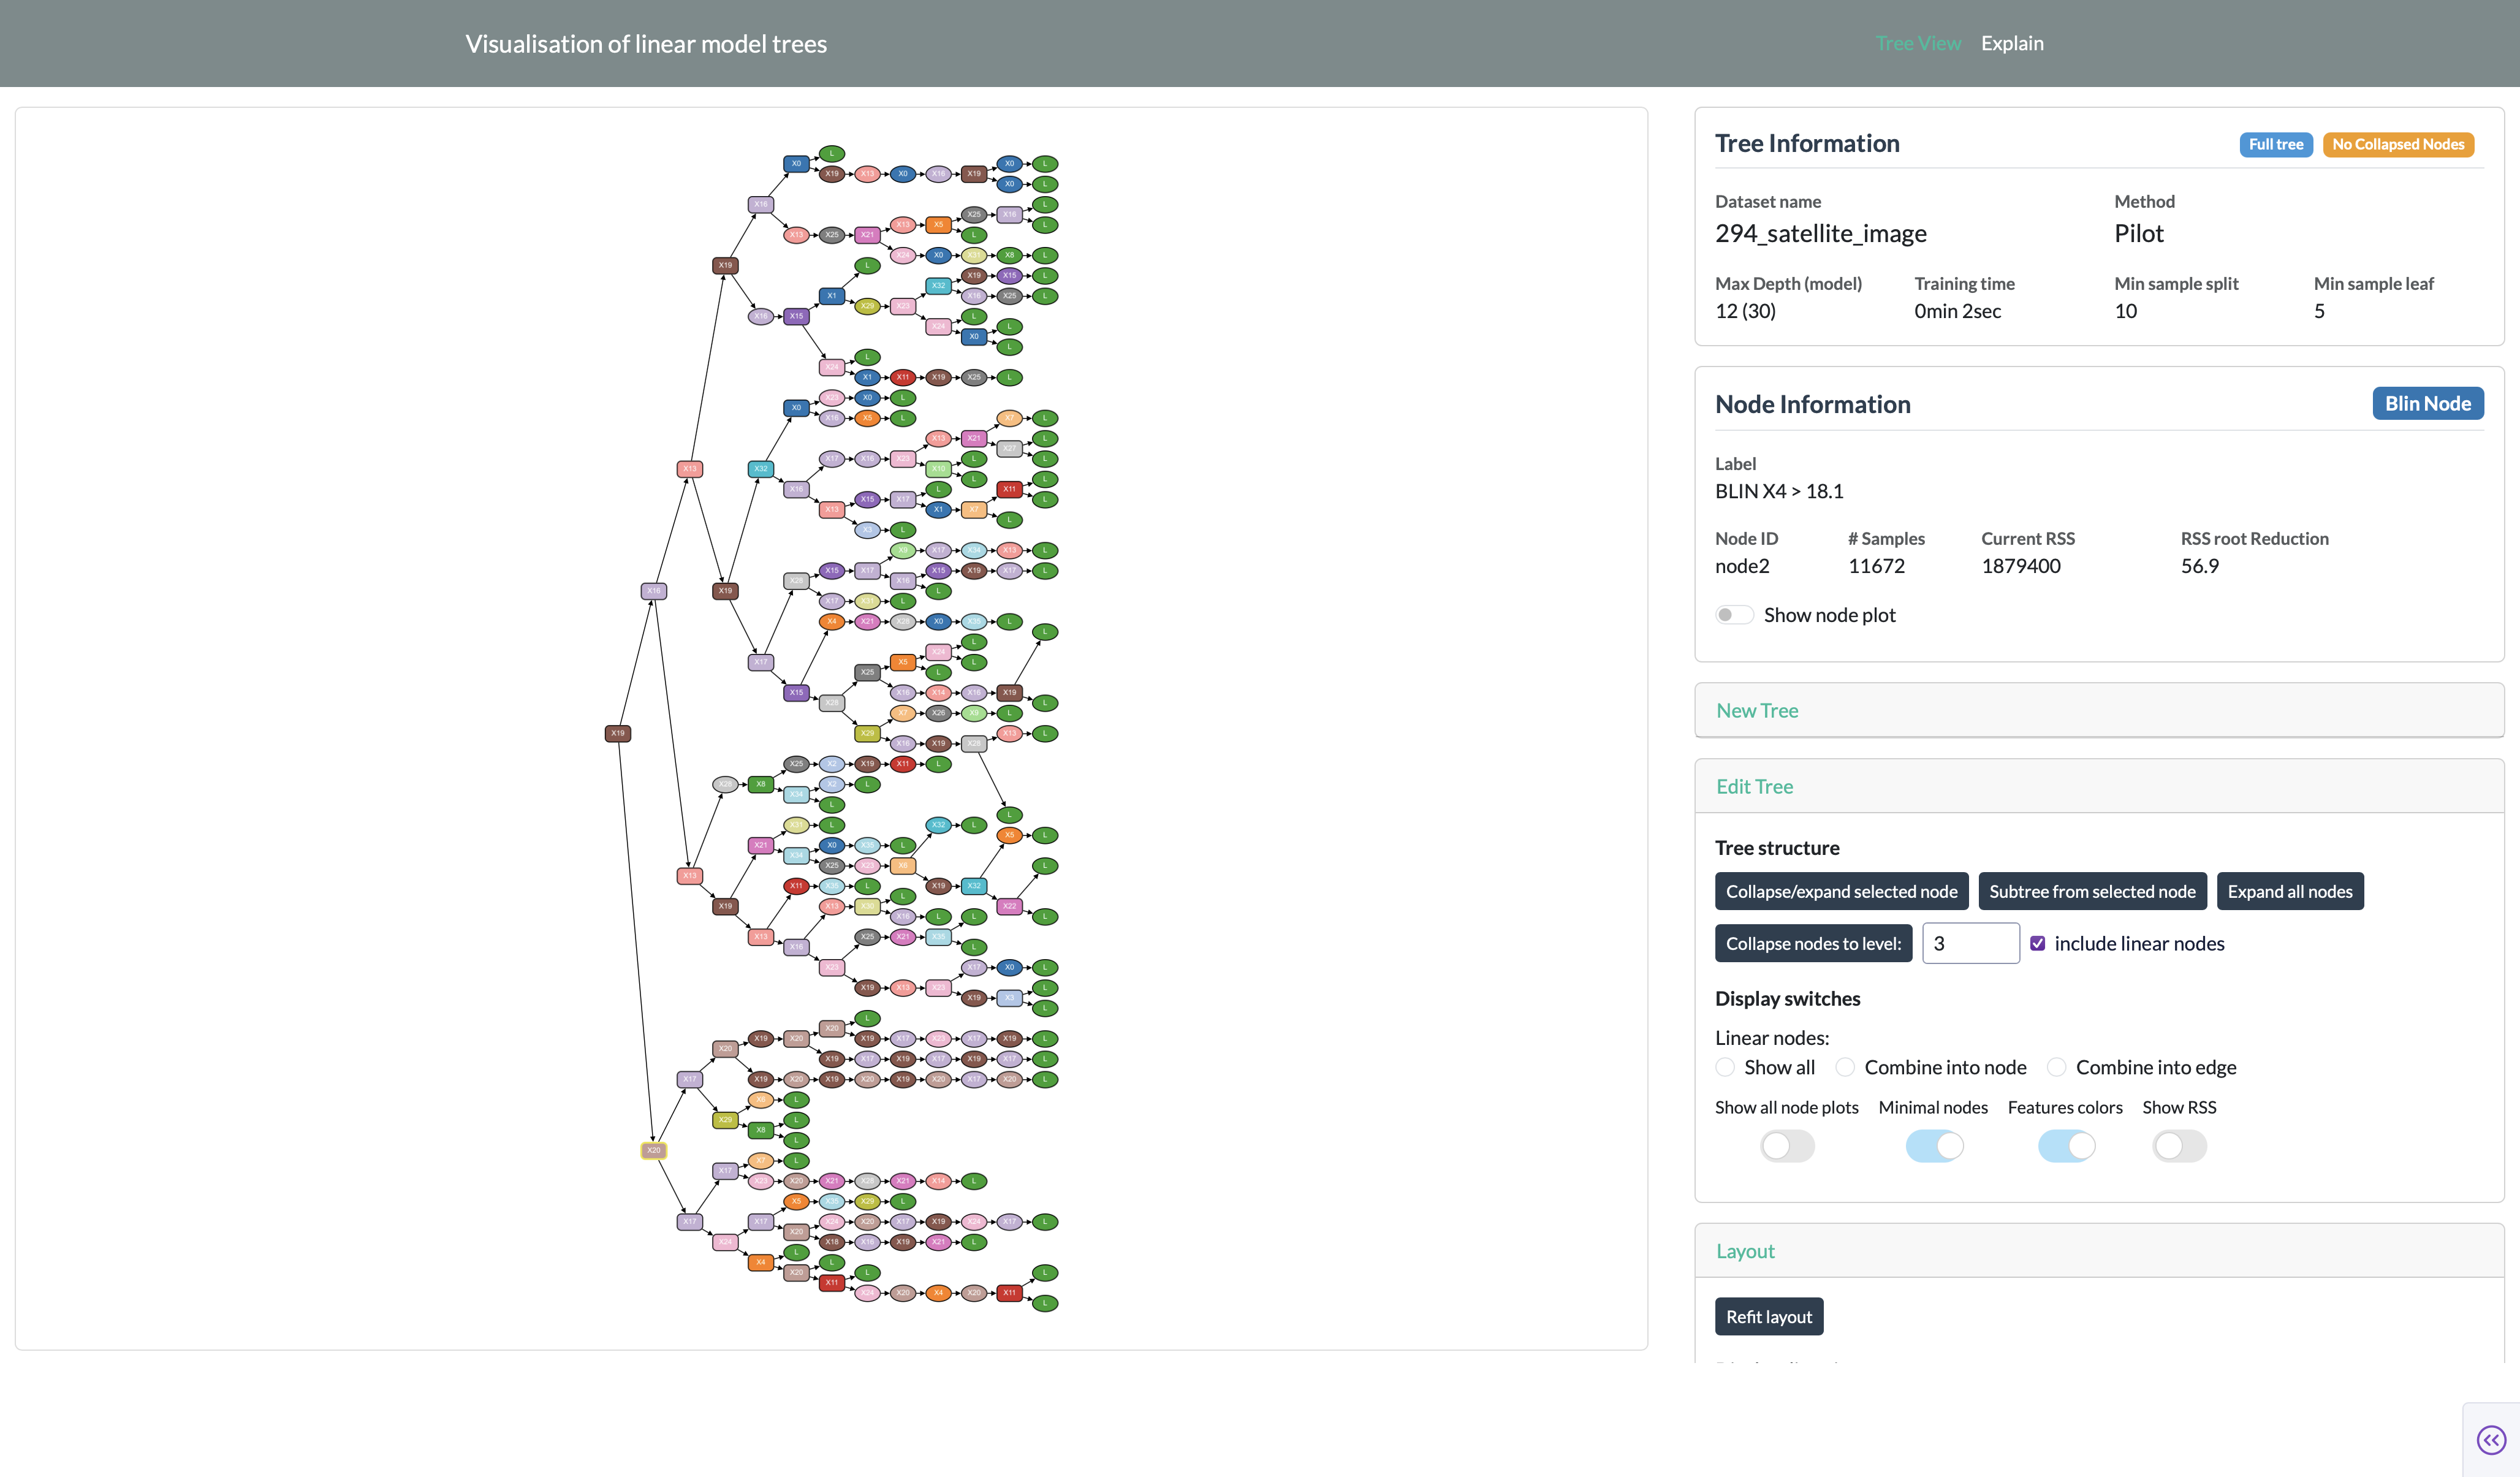Select the Show all radio option
Screen dimensions: 2520x1477
1725,1067
